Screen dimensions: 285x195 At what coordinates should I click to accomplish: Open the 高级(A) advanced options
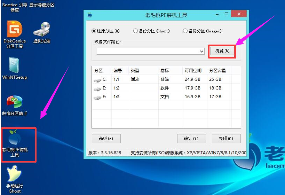point(106,138)
